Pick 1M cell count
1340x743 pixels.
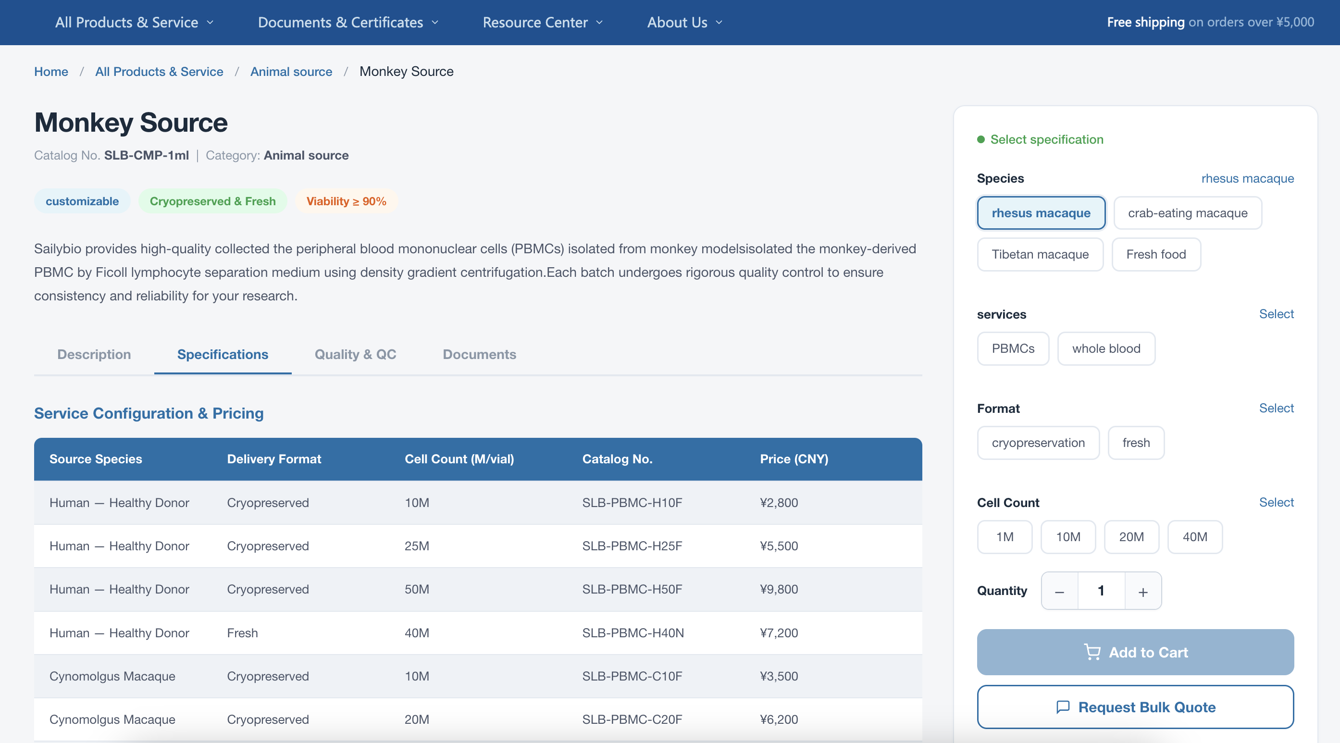[x=1005, y=537]
